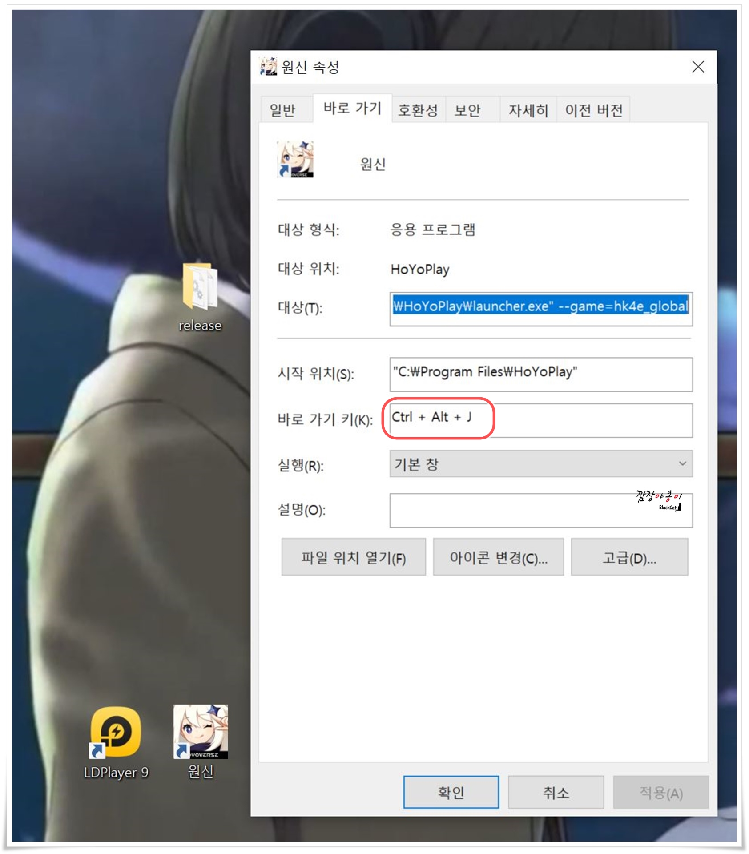
Task: Click the HoYoPlay target location text
Action: point(420,269)
